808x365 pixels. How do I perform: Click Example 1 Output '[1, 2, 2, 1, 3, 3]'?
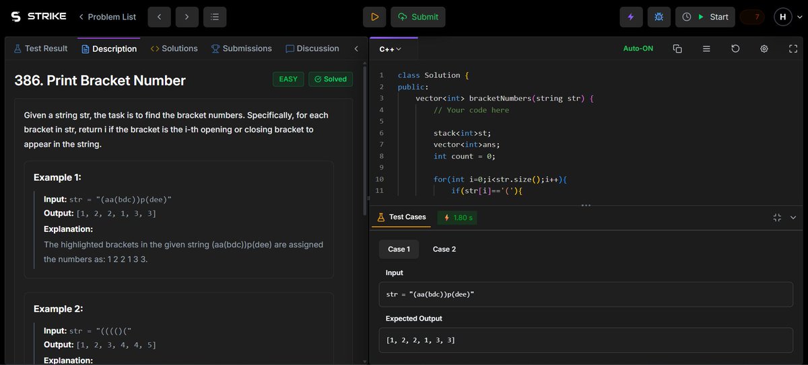(x=116, y=214)
